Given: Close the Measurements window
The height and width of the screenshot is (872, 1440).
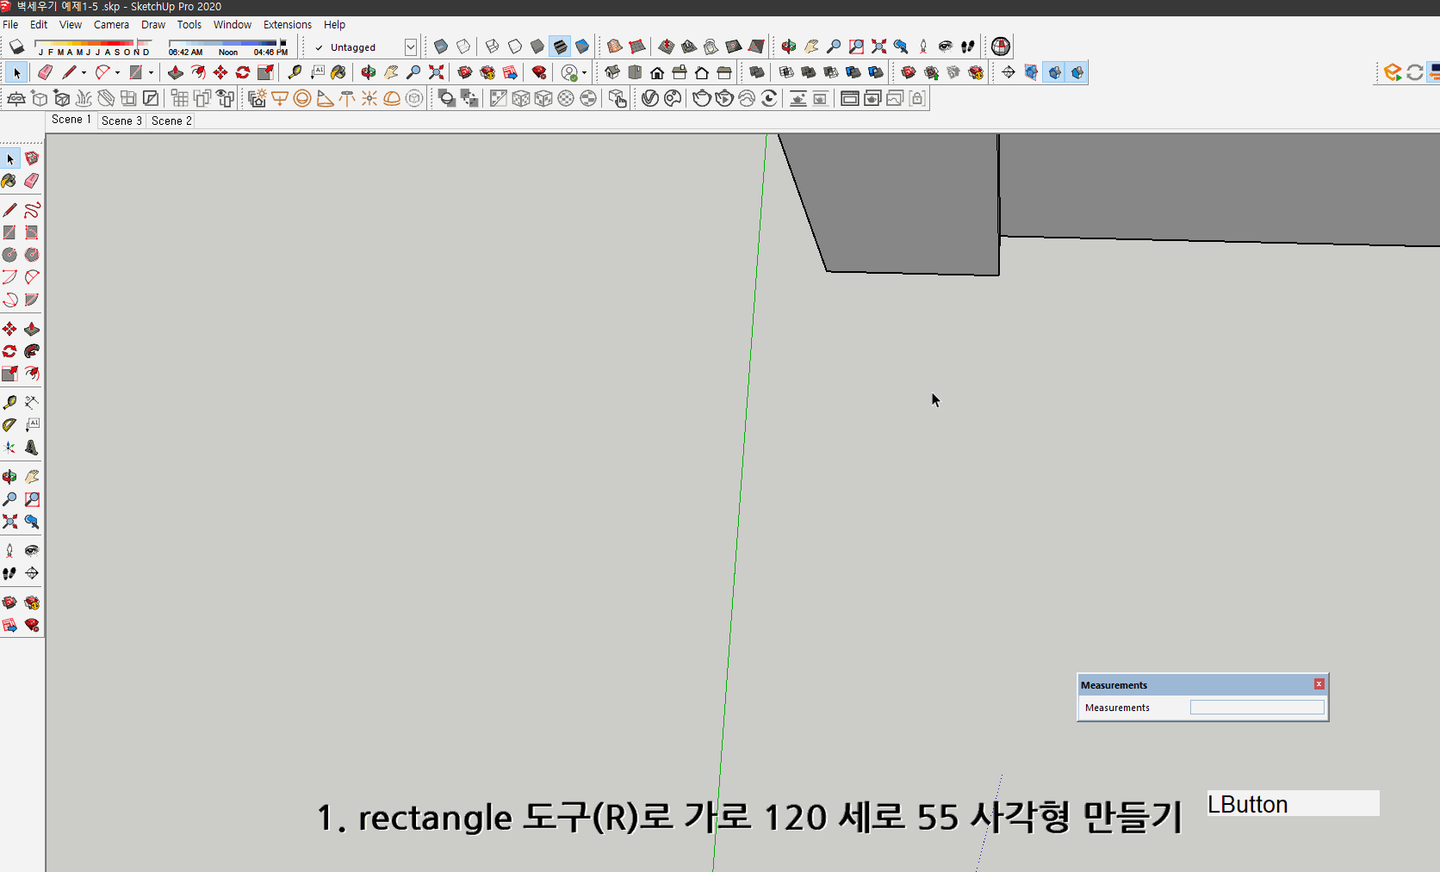Looking at the screenshot, I should click(1319, 683).
